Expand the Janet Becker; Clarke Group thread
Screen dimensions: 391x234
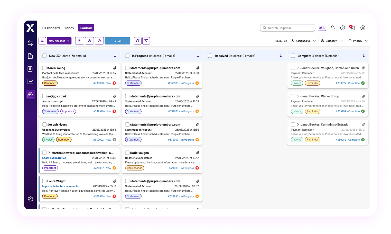297,96
